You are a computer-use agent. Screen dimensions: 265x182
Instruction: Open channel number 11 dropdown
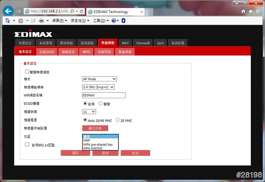click(x=89, y=112)
